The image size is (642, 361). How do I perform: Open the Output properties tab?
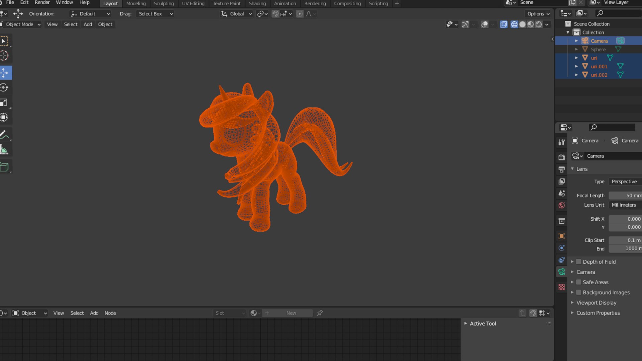[x=562, y=169]
